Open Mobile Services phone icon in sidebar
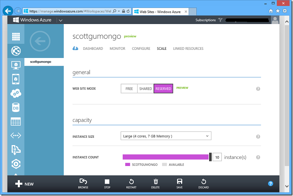Viewport: 293px width, 196px height. coord(16,79)
